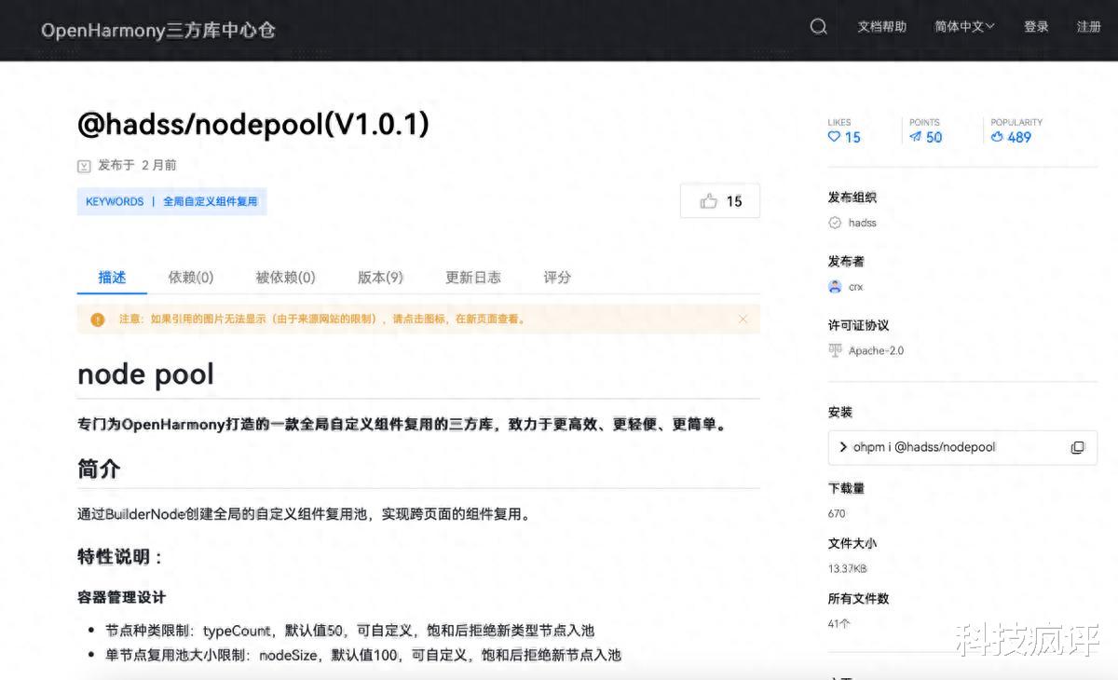Click the 特性说明 heading

tap(120, 557)
